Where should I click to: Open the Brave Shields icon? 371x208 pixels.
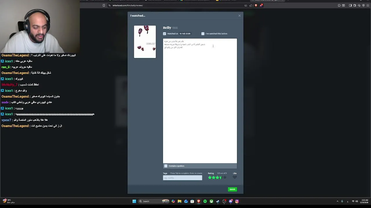pyautogui.click(x=256, y=5)
